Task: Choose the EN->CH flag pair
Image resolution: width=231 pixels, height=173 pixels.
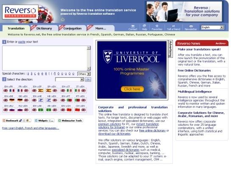Action: [x=66, y=110]
